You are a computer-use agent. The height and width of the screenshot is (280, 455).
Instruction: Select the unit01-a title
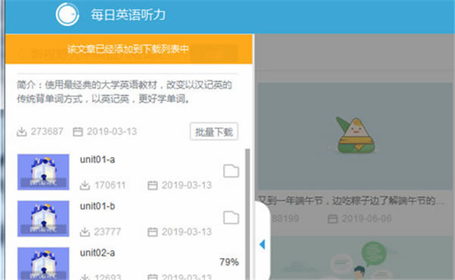[x=97, y=160]
